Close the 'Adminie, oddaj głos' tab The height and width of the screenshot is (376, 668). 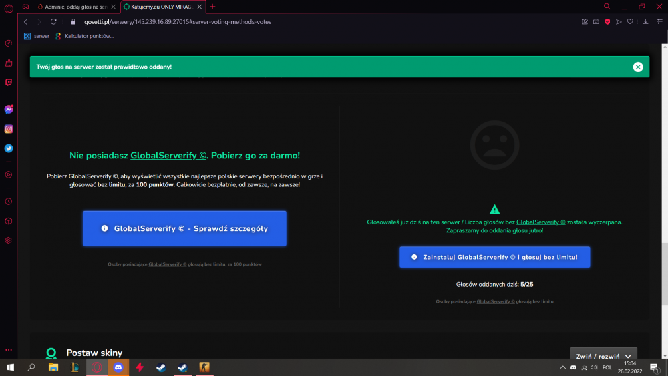click(114, 7)
